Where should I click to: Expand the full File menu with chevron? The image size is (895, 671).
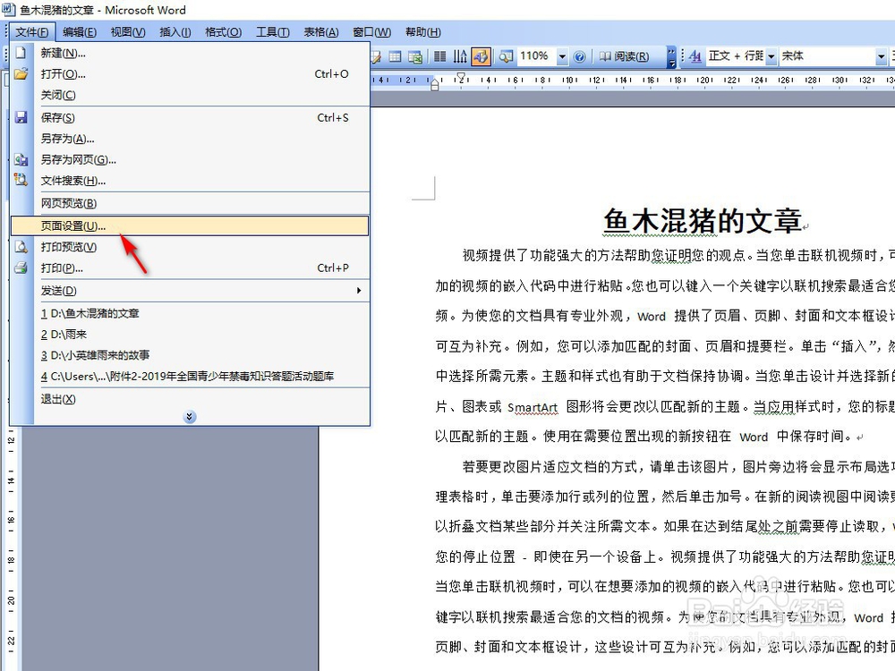[190, 417]
